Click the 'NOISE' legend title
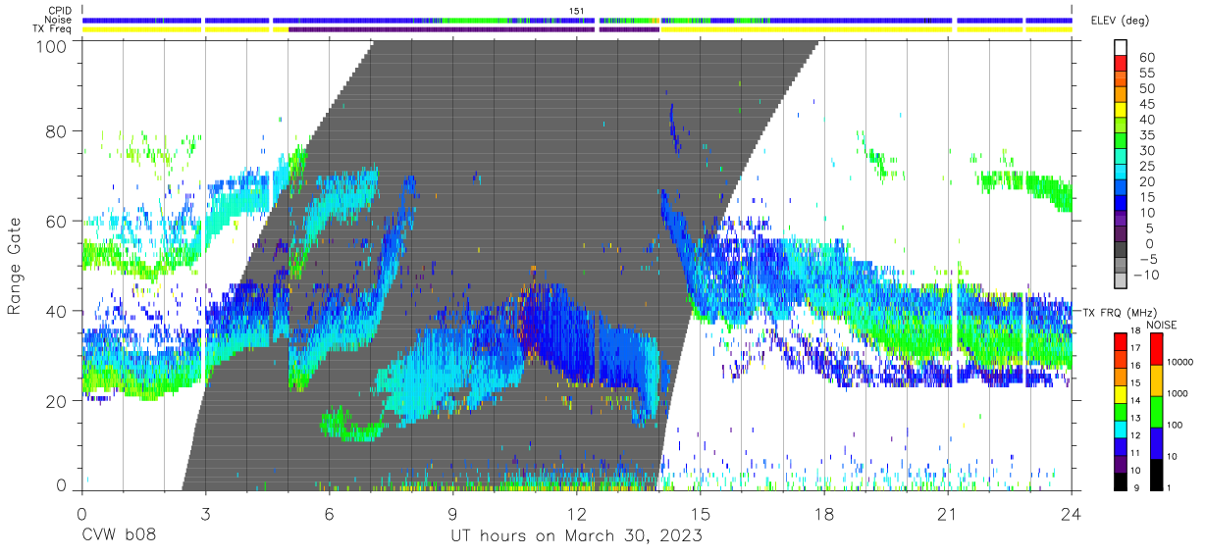 click(x=1164, y=324)
